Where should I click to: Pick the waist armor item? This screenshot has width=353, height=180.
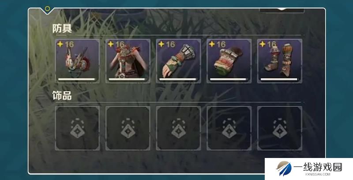pos(229,61)
